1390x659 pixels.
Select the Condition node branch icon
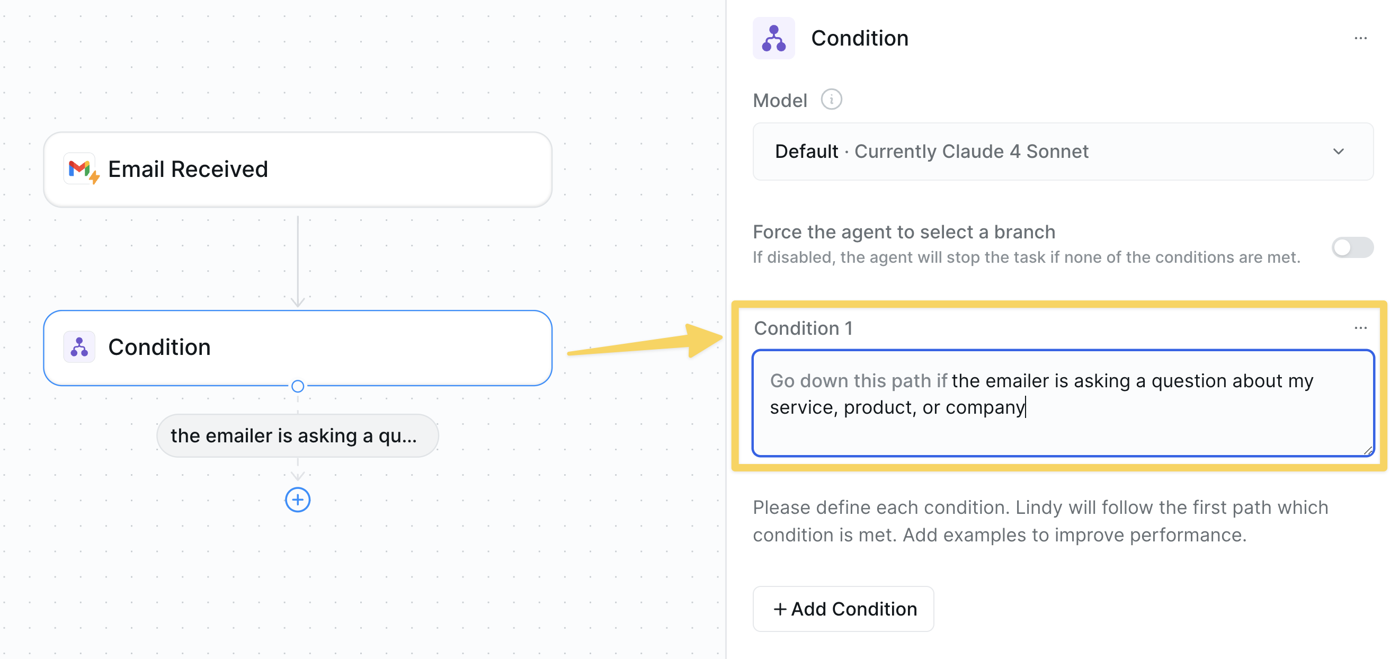(79, 347)
